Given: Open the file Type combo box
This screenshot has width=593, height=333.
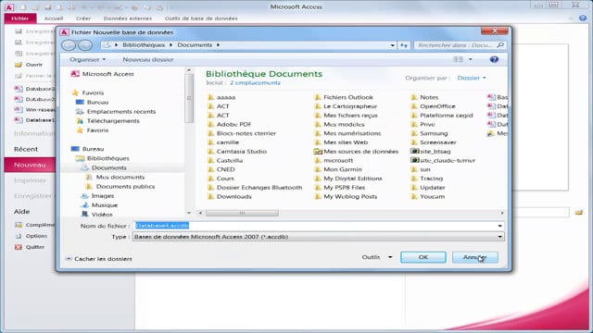Looking at the screenshot, I should [x=319, y=237].
